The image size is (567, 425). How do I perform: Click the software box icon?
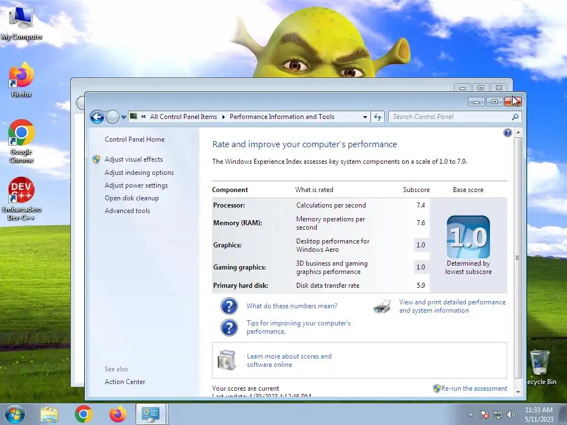(x=226, y=360)
